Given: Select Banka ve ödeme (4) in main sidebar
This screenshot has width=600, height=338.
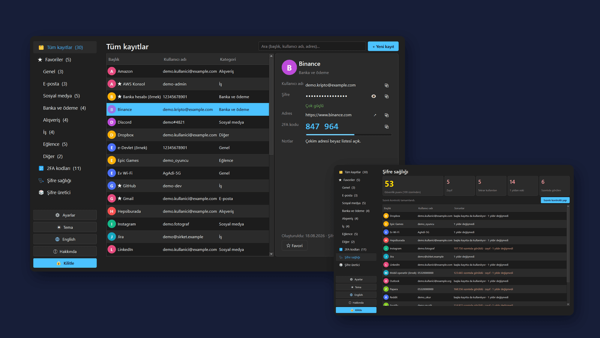Looking at the screenshot, I should [65, 108].
